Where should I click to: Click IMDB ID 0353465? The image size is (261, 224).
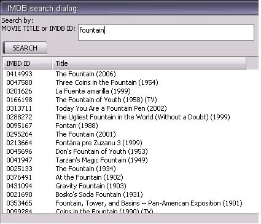pyautogui.click(x=19, y=203)
